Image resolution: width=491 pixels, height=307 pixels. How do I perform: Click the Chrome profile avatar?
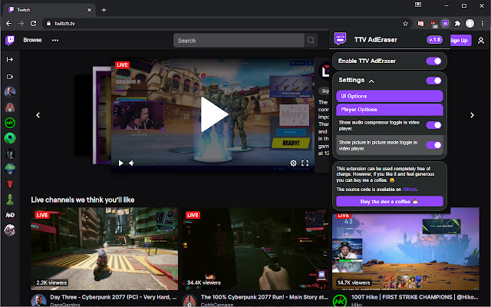point(470,24)
